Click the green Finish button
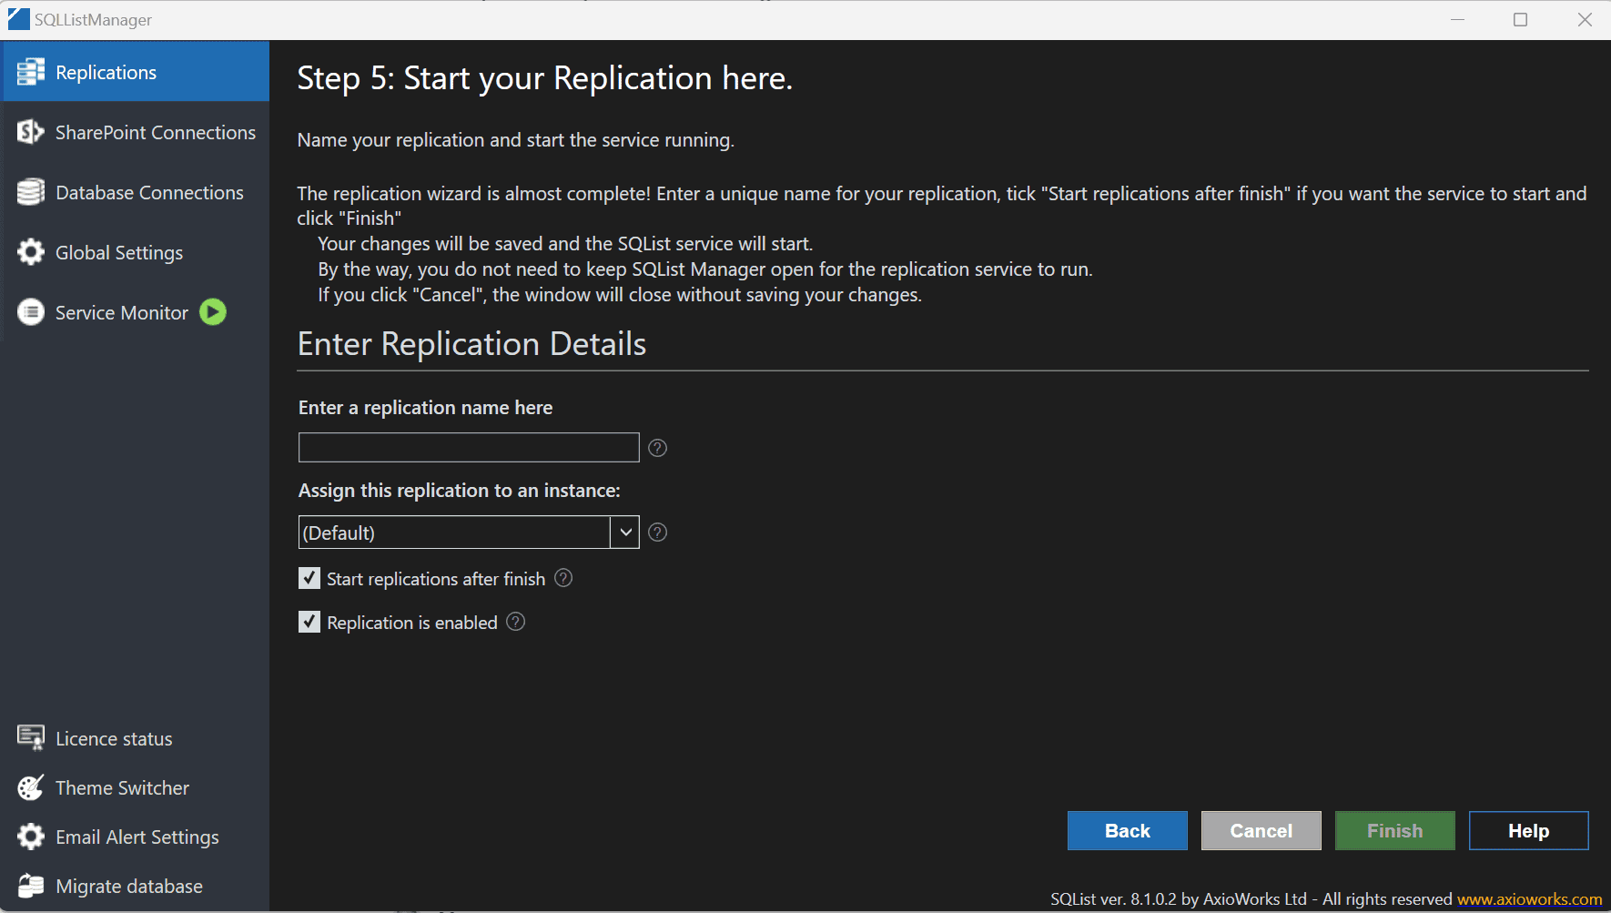This screenshot has width=1611, height=913. coord(1394,830)
